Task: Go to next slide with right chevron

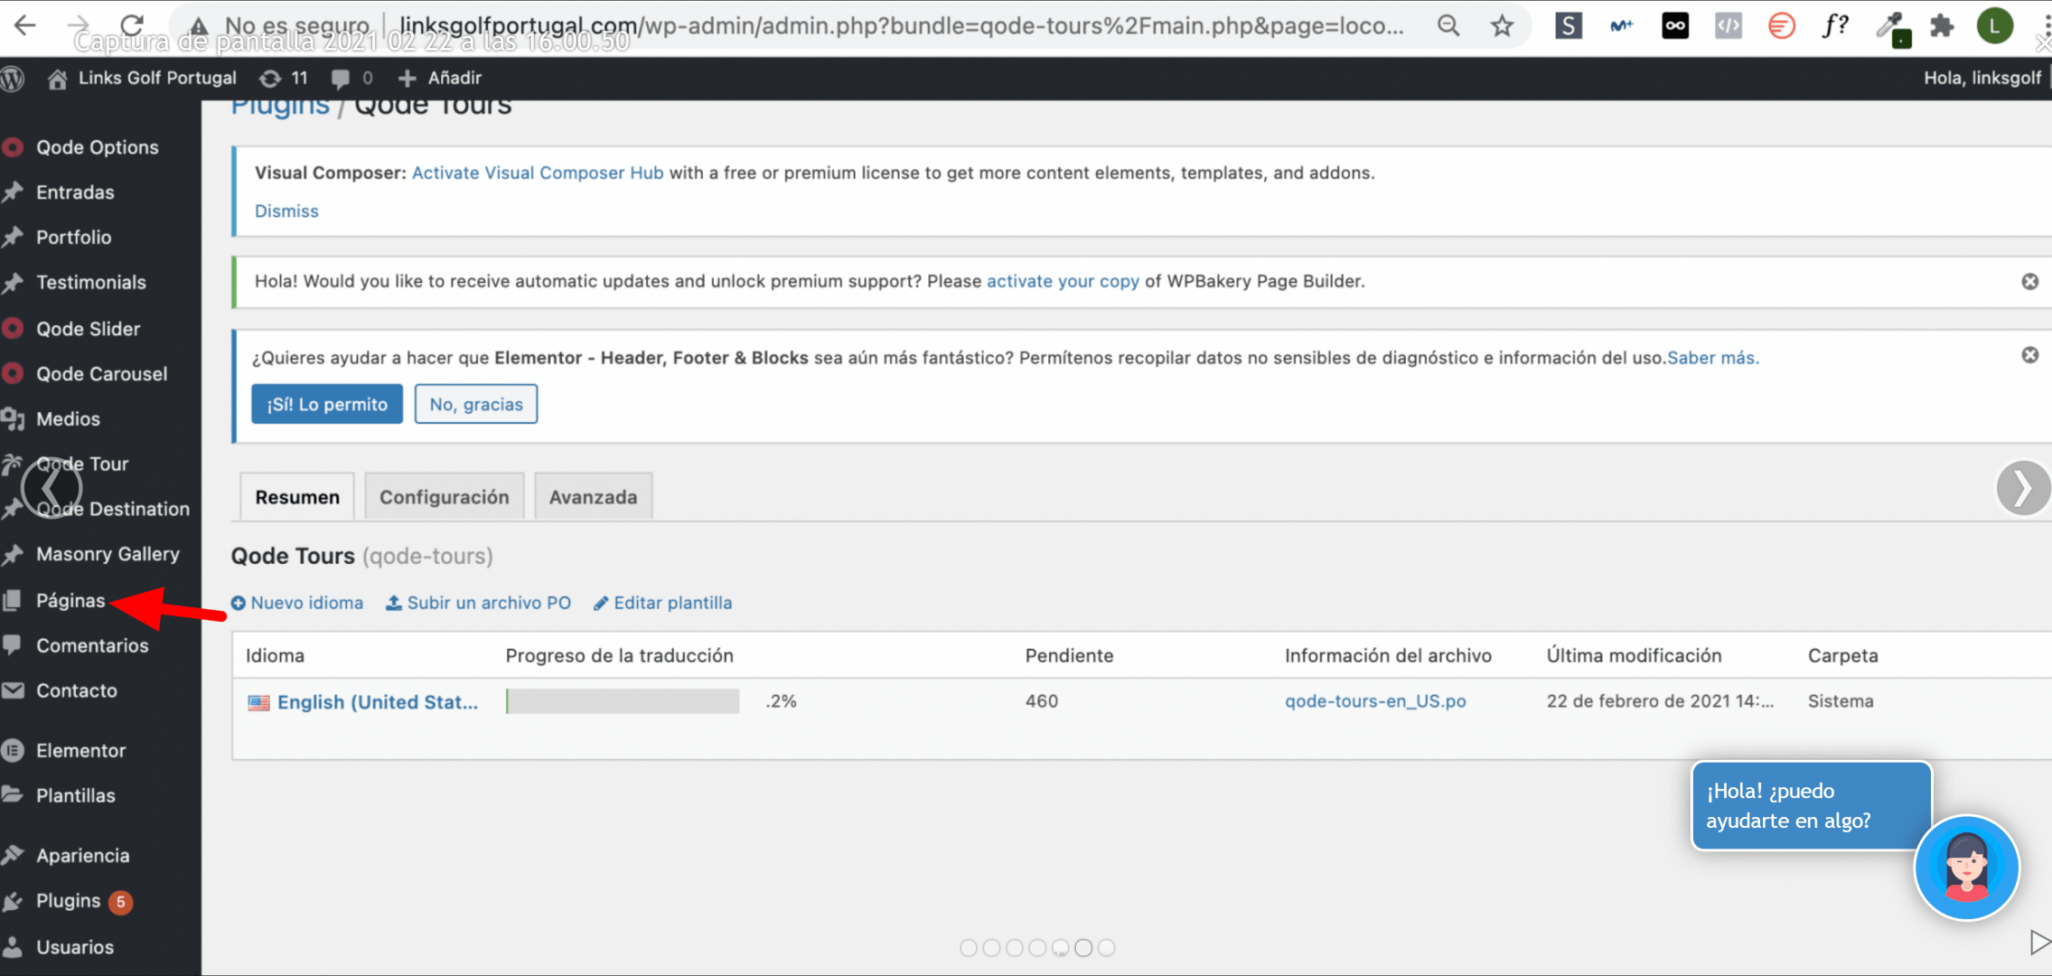Action: point(2023,488)
